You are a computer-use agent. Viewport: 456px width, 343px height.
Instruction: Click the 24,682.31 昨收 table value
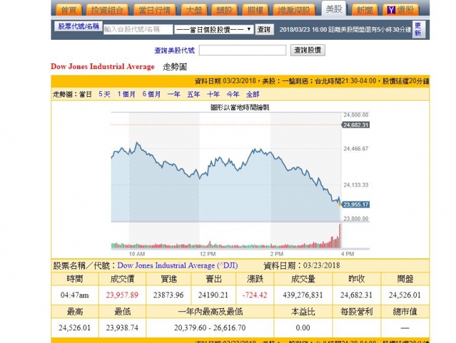coord(357,295)
